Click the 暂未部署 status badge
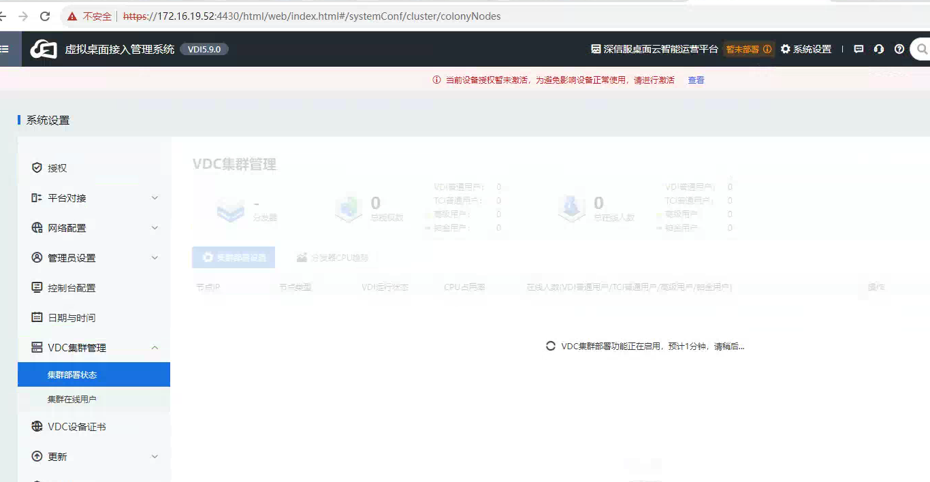 tap(748, 49)
